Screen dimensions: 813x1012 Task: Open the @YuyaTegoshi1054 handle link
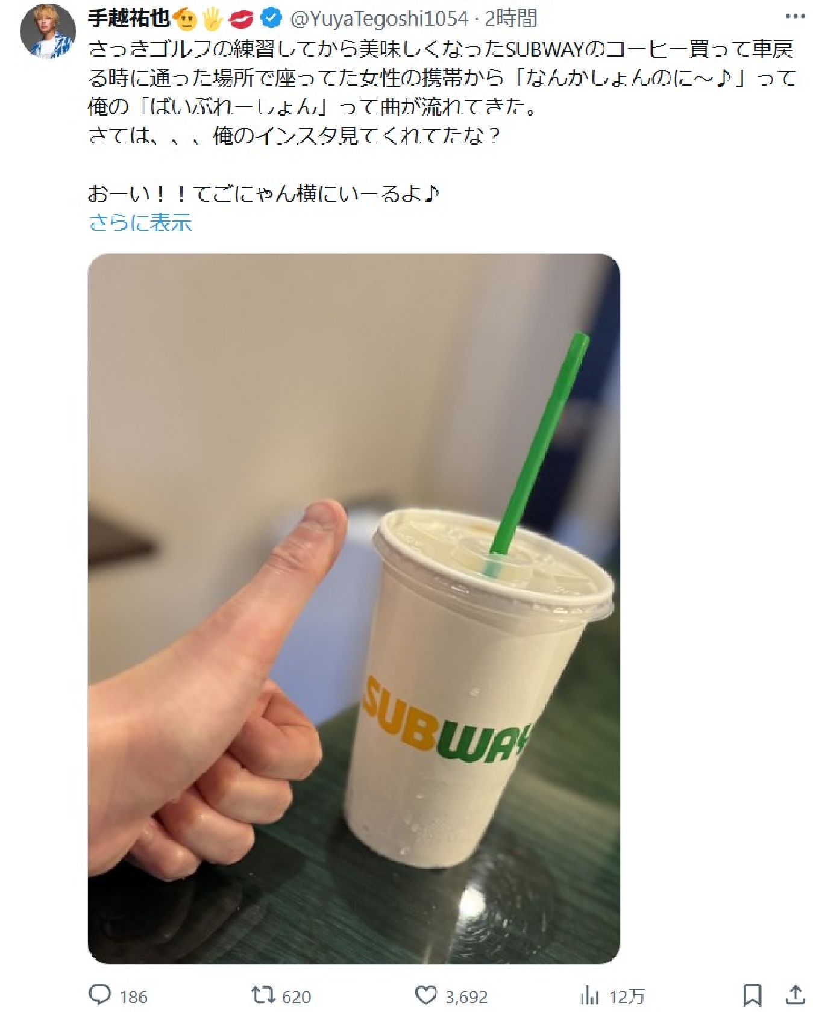coord(379,19)
